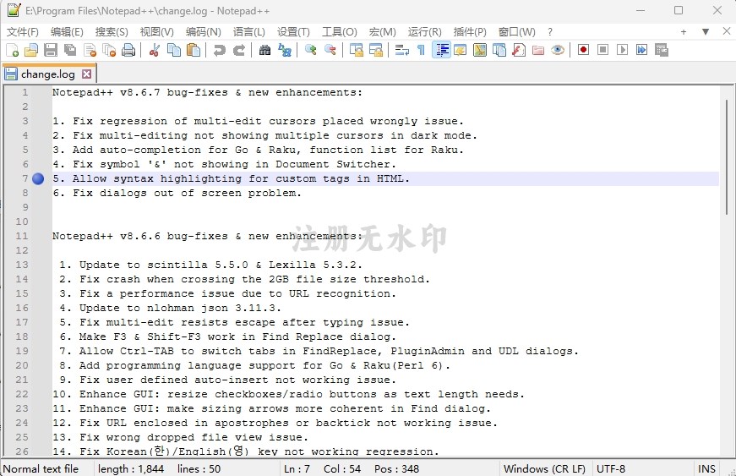
Task: Toggle the highlighted indent guide button
Action: [441, 50]
